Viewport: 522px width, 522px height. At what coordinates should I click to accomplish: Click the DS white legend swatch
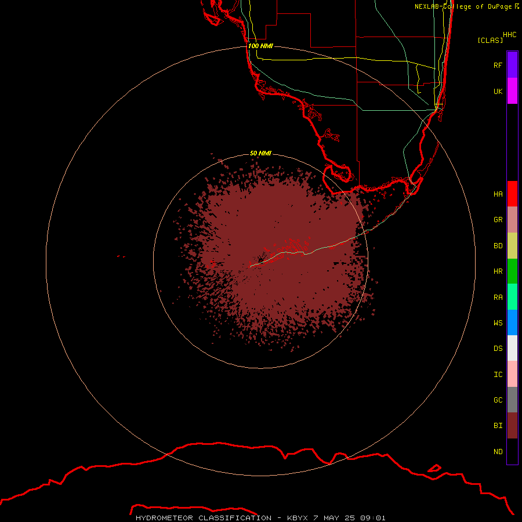pos(512,348)
